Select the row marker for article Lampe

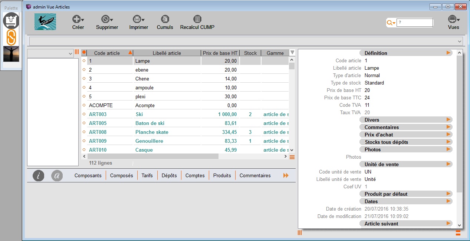[x=84, y=61]
